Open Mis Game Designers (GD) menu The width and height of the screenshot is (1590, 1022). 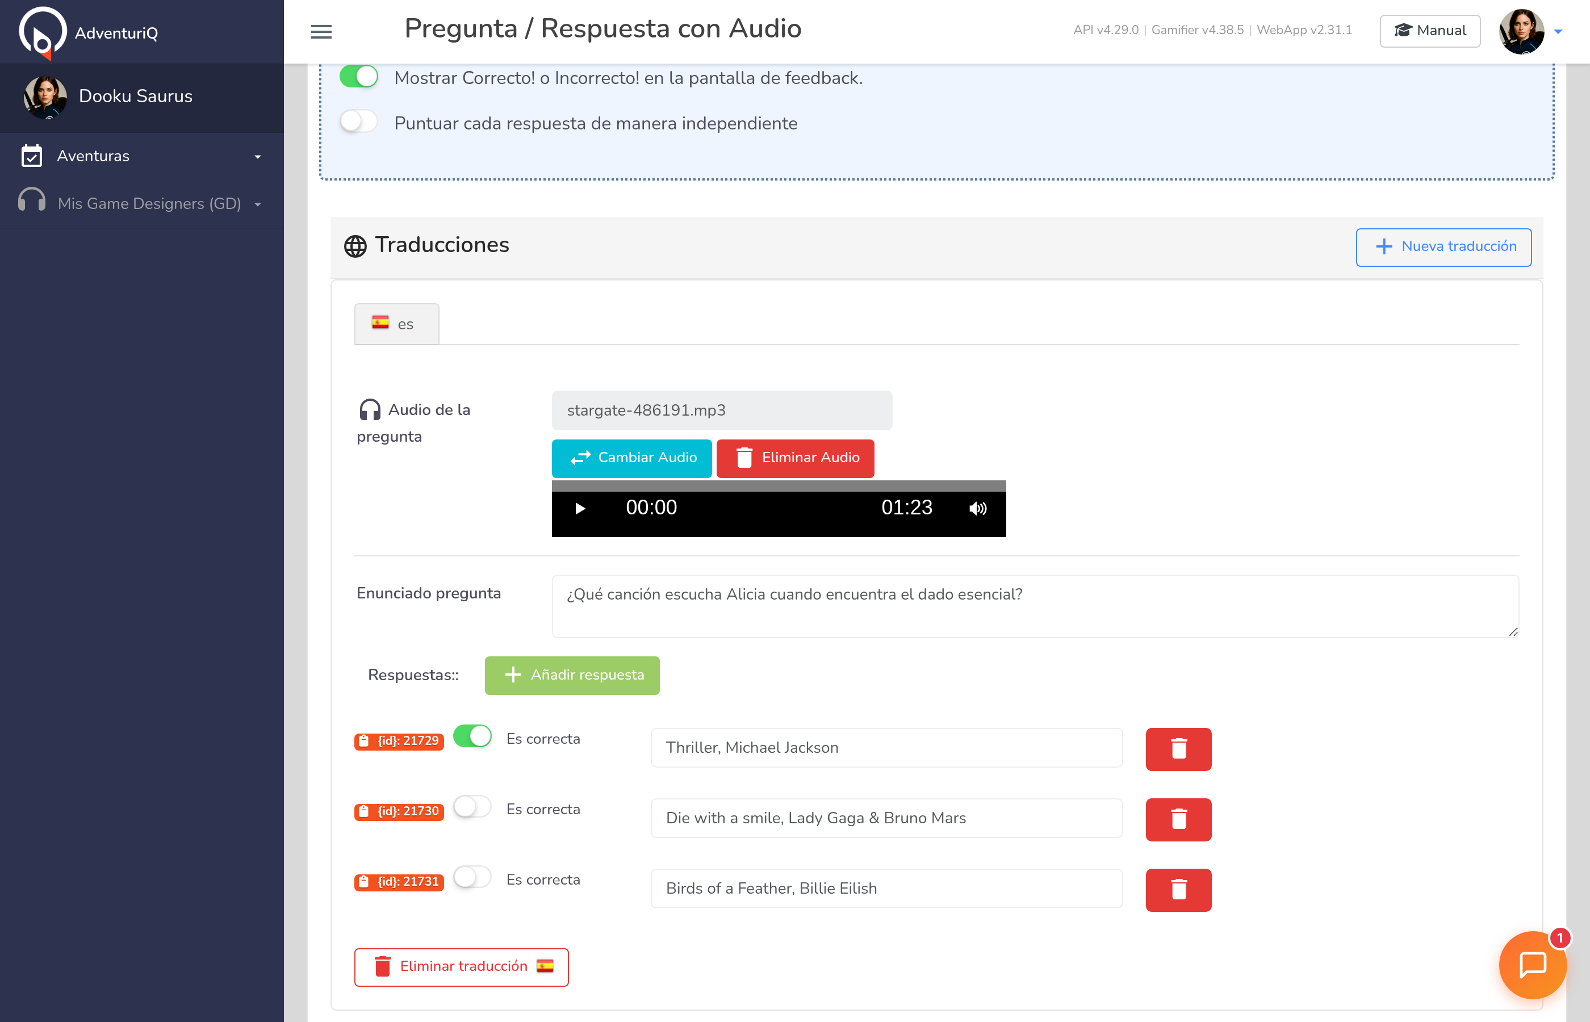142,204
